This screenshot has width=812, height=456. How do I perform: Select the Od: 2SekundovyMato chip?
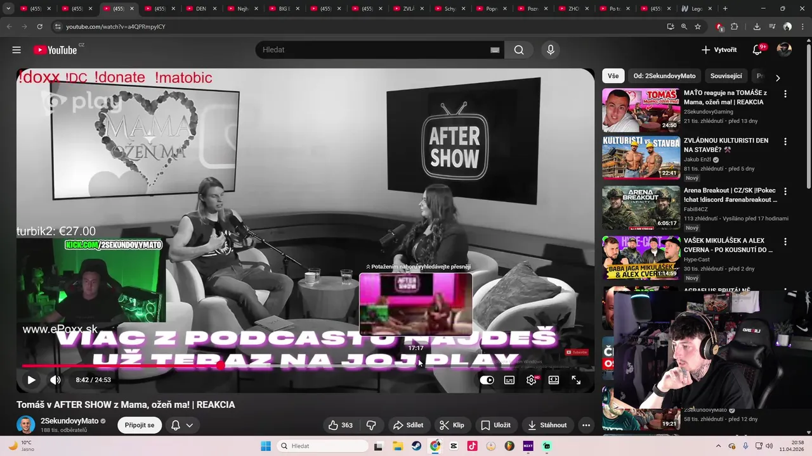664,76
